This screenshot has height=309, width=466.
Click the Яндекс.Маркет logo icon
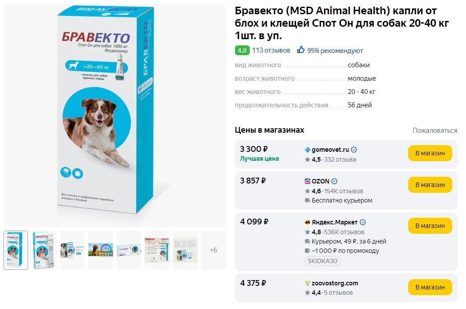click(307, 222)
